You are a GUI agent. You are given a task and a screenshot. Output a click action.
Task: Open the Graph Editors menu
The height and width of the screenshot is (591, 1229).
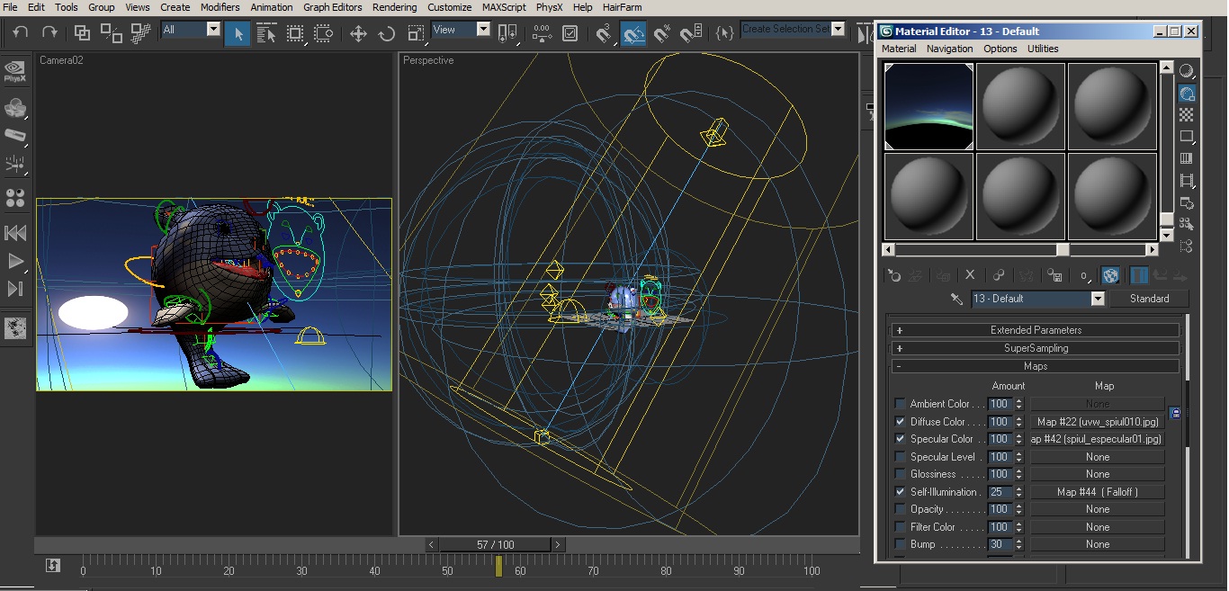[x=332, y=7]
